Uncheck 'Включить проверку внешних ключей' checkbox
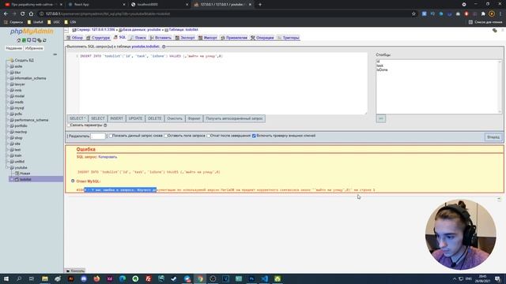 (254, 136)
